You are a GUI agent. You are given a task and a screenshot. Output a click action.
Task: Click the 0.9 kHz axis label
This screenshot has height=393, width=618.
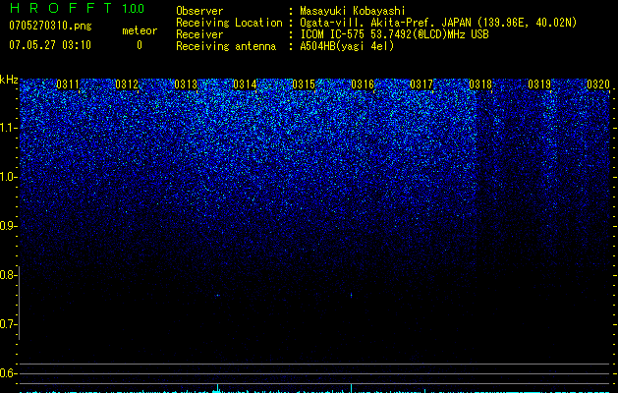point(8,226)
